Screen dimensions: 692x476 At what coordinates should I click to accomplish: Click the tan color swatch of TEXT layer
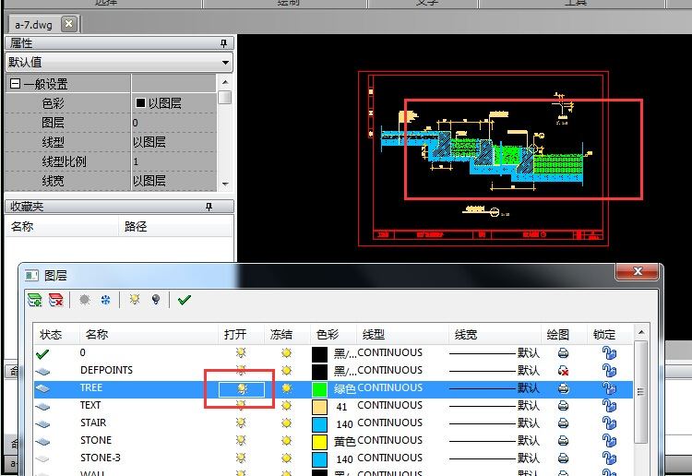tap(319, 406)
